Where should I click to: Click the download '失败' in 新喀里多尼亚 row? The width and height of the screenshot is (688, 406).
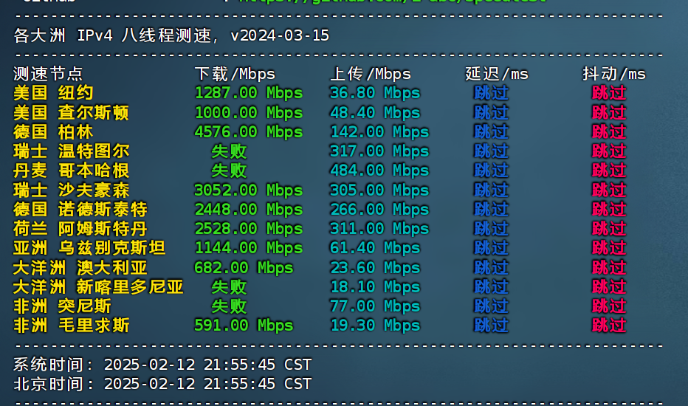click(229, 287)
